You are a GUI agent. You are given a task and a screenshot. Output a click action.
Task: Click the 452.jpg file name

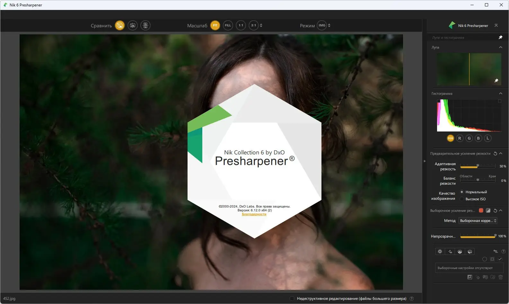tap(9, 299)
